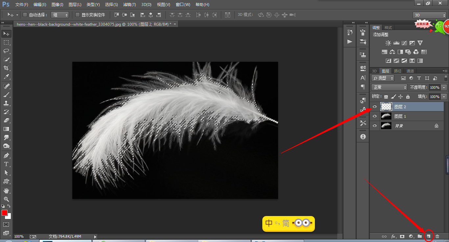Select the Eraser tool
This screenshot has height=242, width=449.
pos(6,120)
